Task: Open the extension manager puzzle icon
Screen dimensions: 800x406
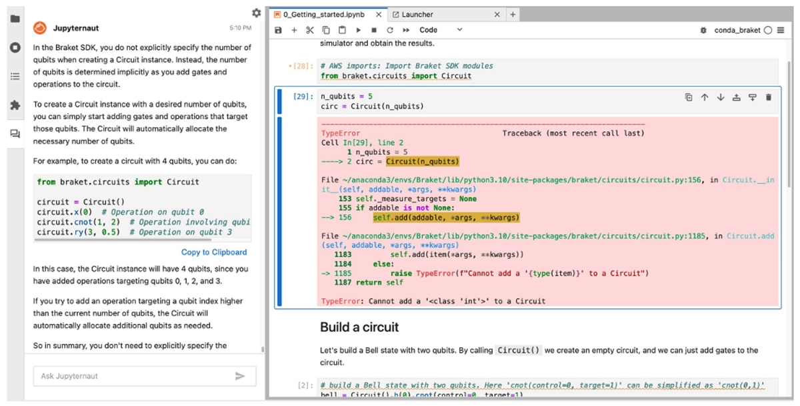Action: [x=15, y=105]
